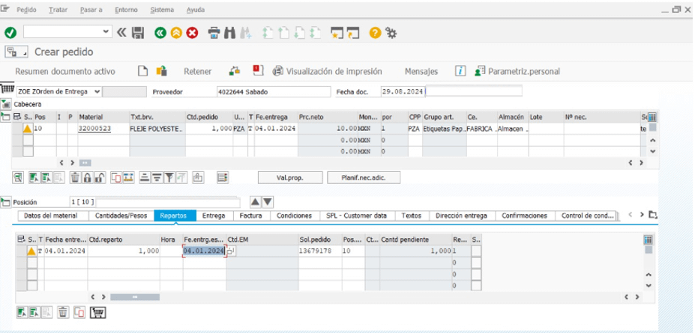Open the ZOE ZOrden de Entrega dropdown
The width and height of the screenshot is (695, 333).
(95, 91)
